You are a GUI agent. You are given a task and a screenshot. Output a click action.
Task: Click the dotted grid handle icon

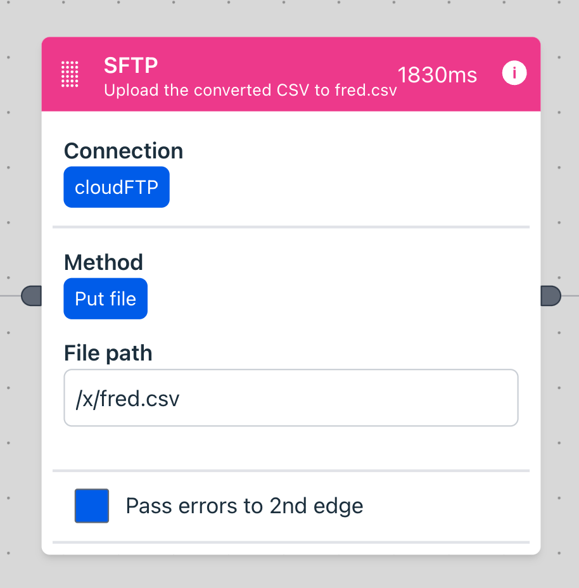pos(70,74)
